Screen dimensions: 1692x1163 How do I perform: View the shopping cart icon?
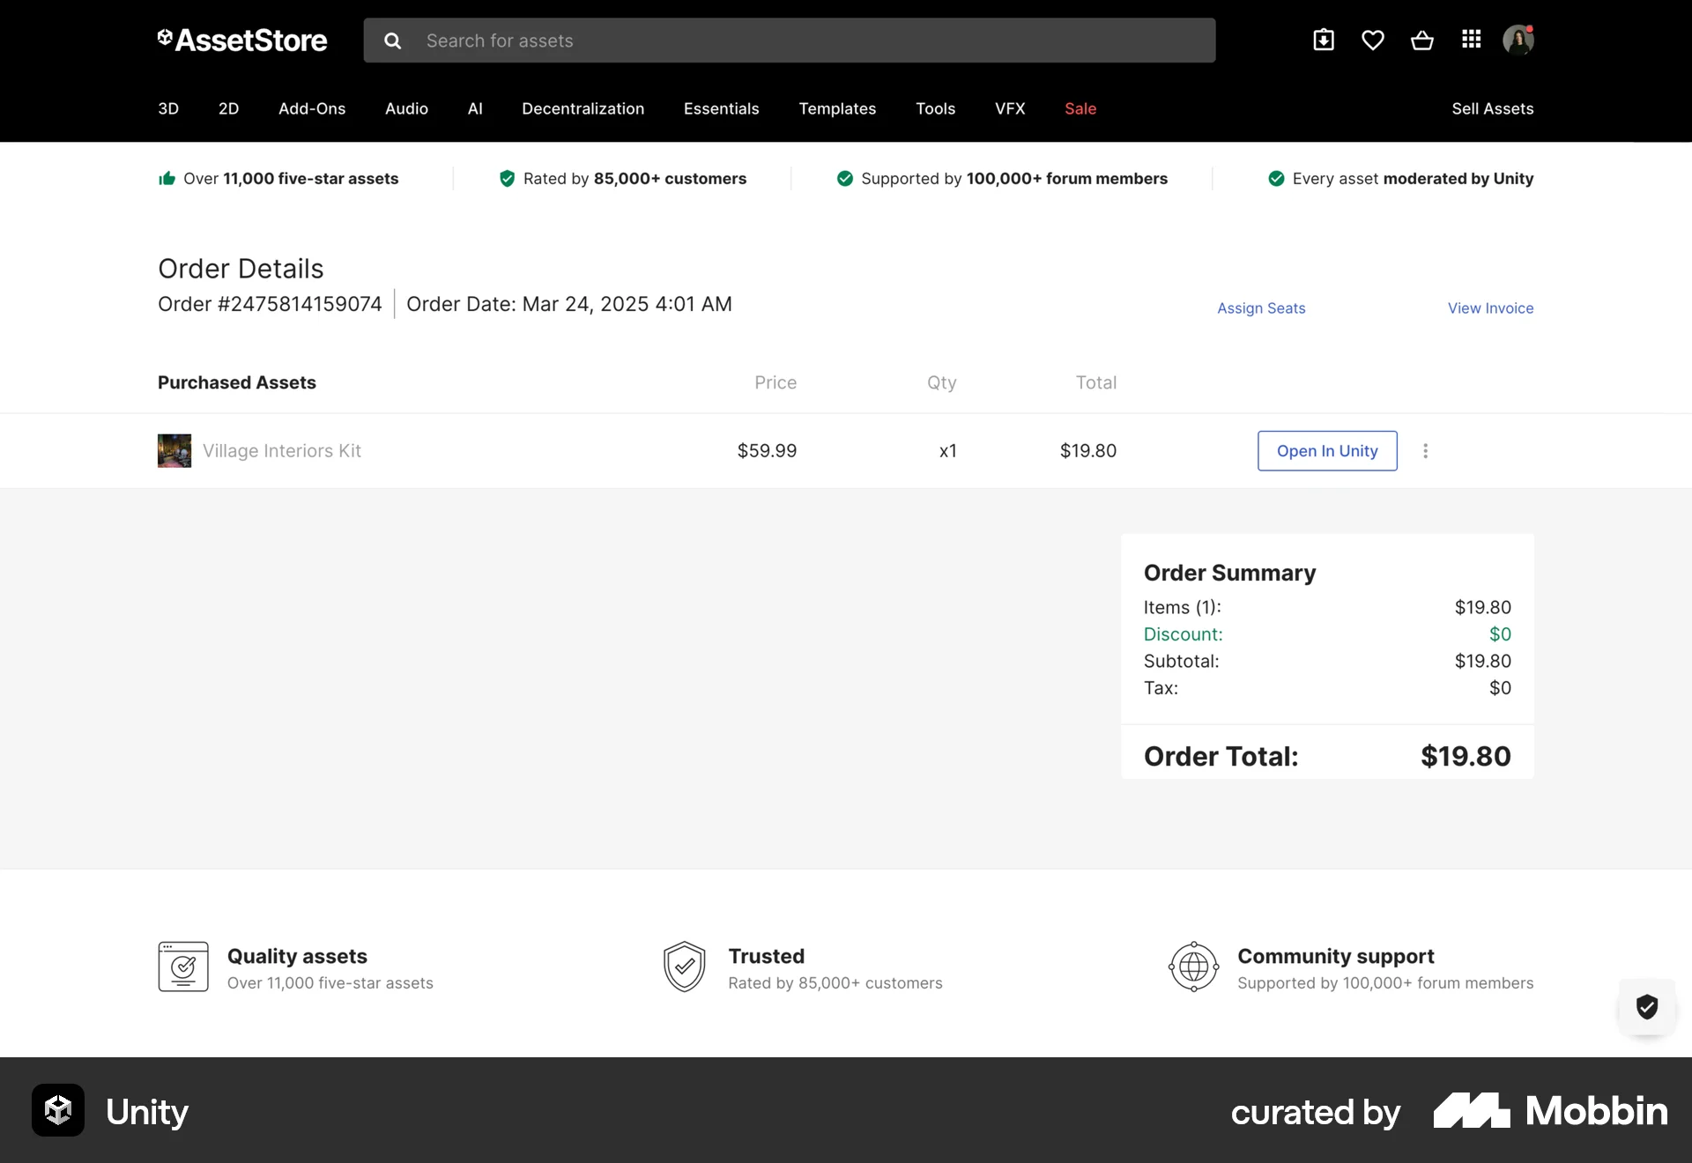coord(1422,40)
